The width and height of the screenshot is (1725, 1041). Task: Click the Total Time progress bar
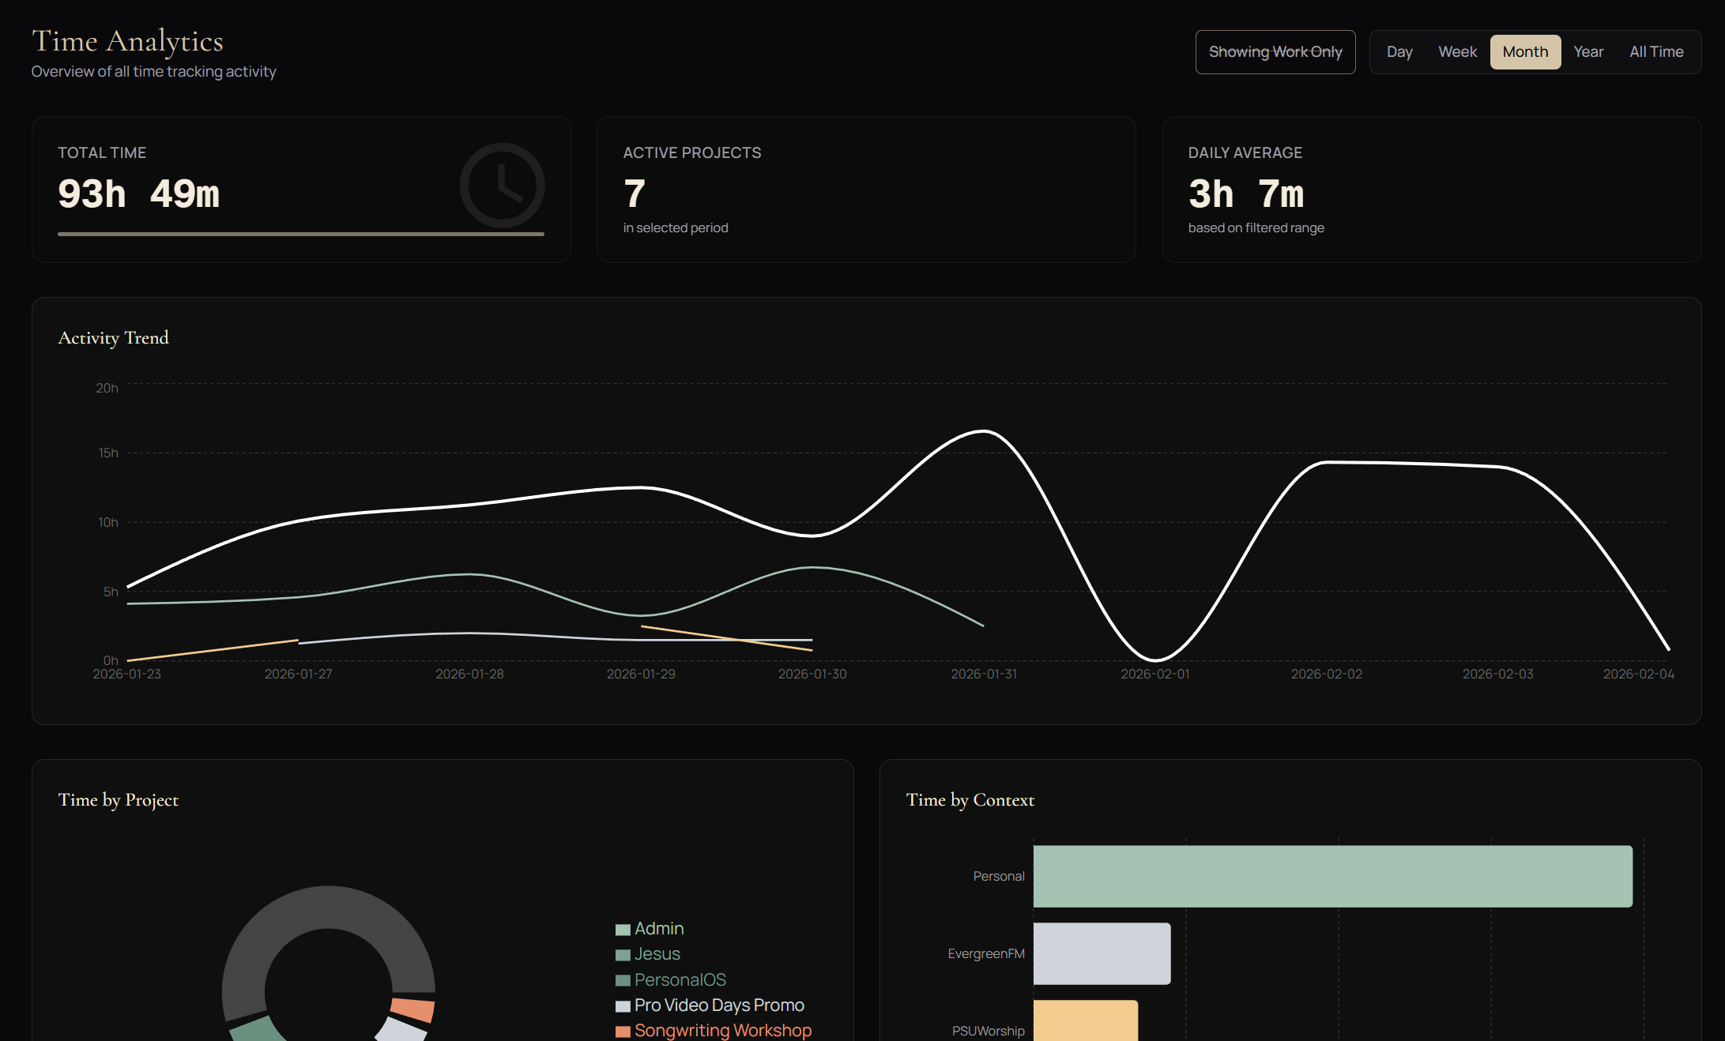(301, 234)
